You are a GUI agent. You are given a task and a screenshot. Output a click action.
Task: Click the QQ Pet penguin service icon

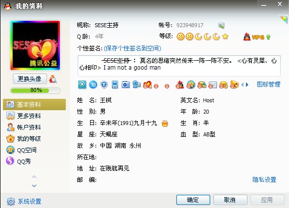[179, 84]
